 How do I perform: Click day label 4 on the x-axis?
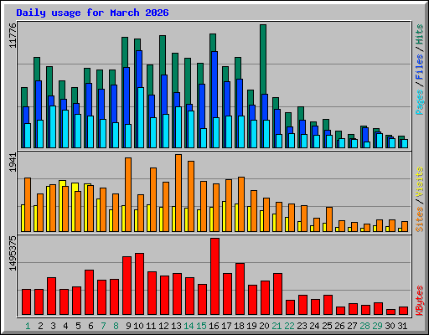click(65, 326)
